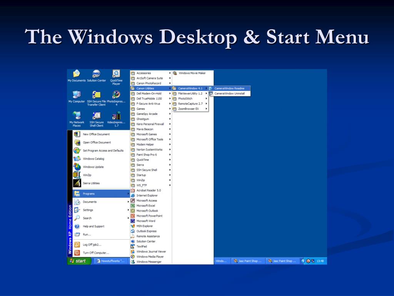394x296 pixels.
Task: Open TextPad from Programs list
Action: (x=151, y=246)
